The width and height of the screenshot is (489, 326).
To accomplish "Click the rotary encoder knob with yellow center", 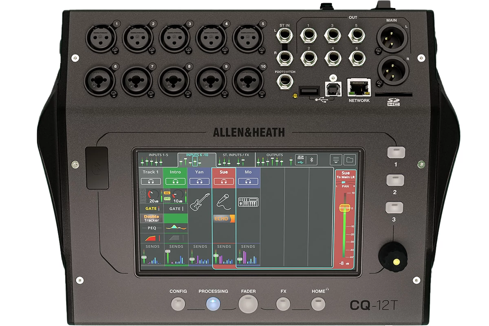I will 393,256.
